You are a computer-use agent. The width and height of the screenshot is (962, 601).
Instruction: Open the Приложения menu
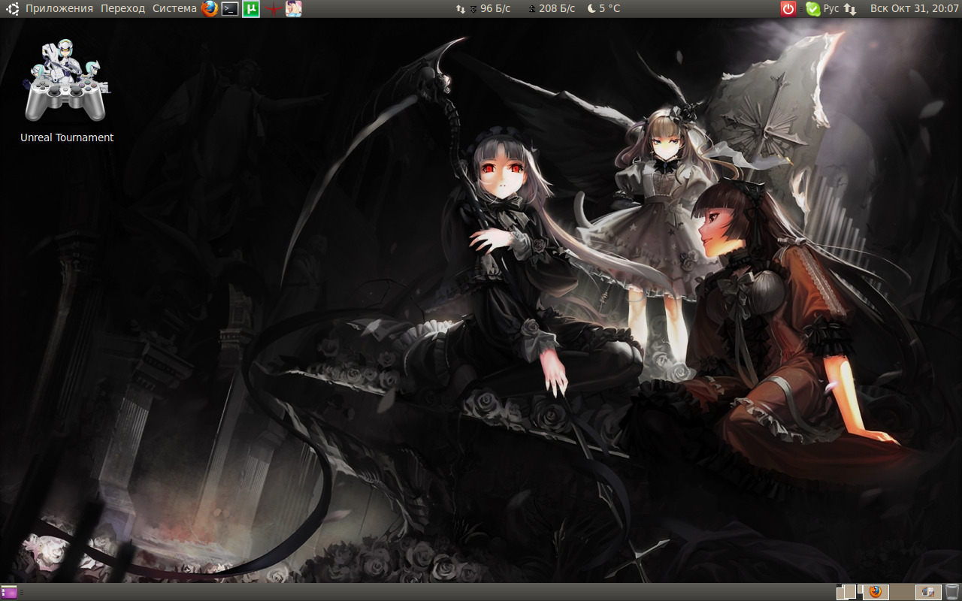59,8
